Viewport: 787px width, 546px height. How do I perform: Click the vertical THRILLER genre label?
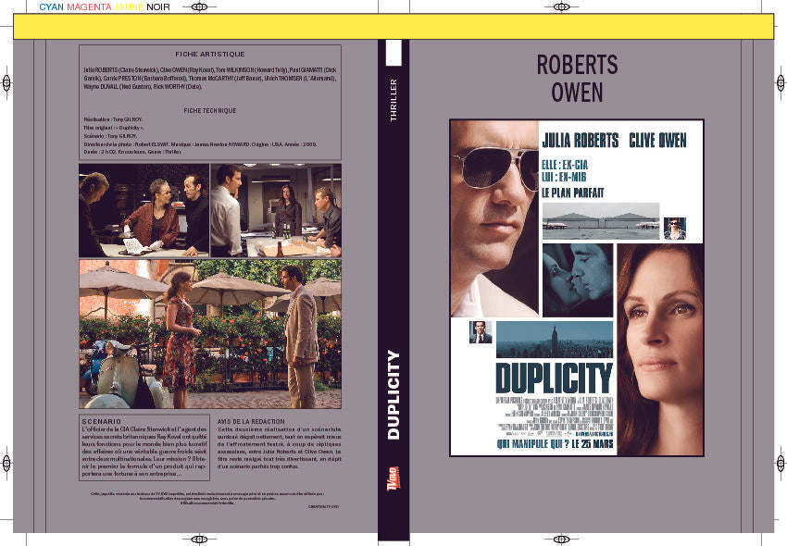coord(393,101)
